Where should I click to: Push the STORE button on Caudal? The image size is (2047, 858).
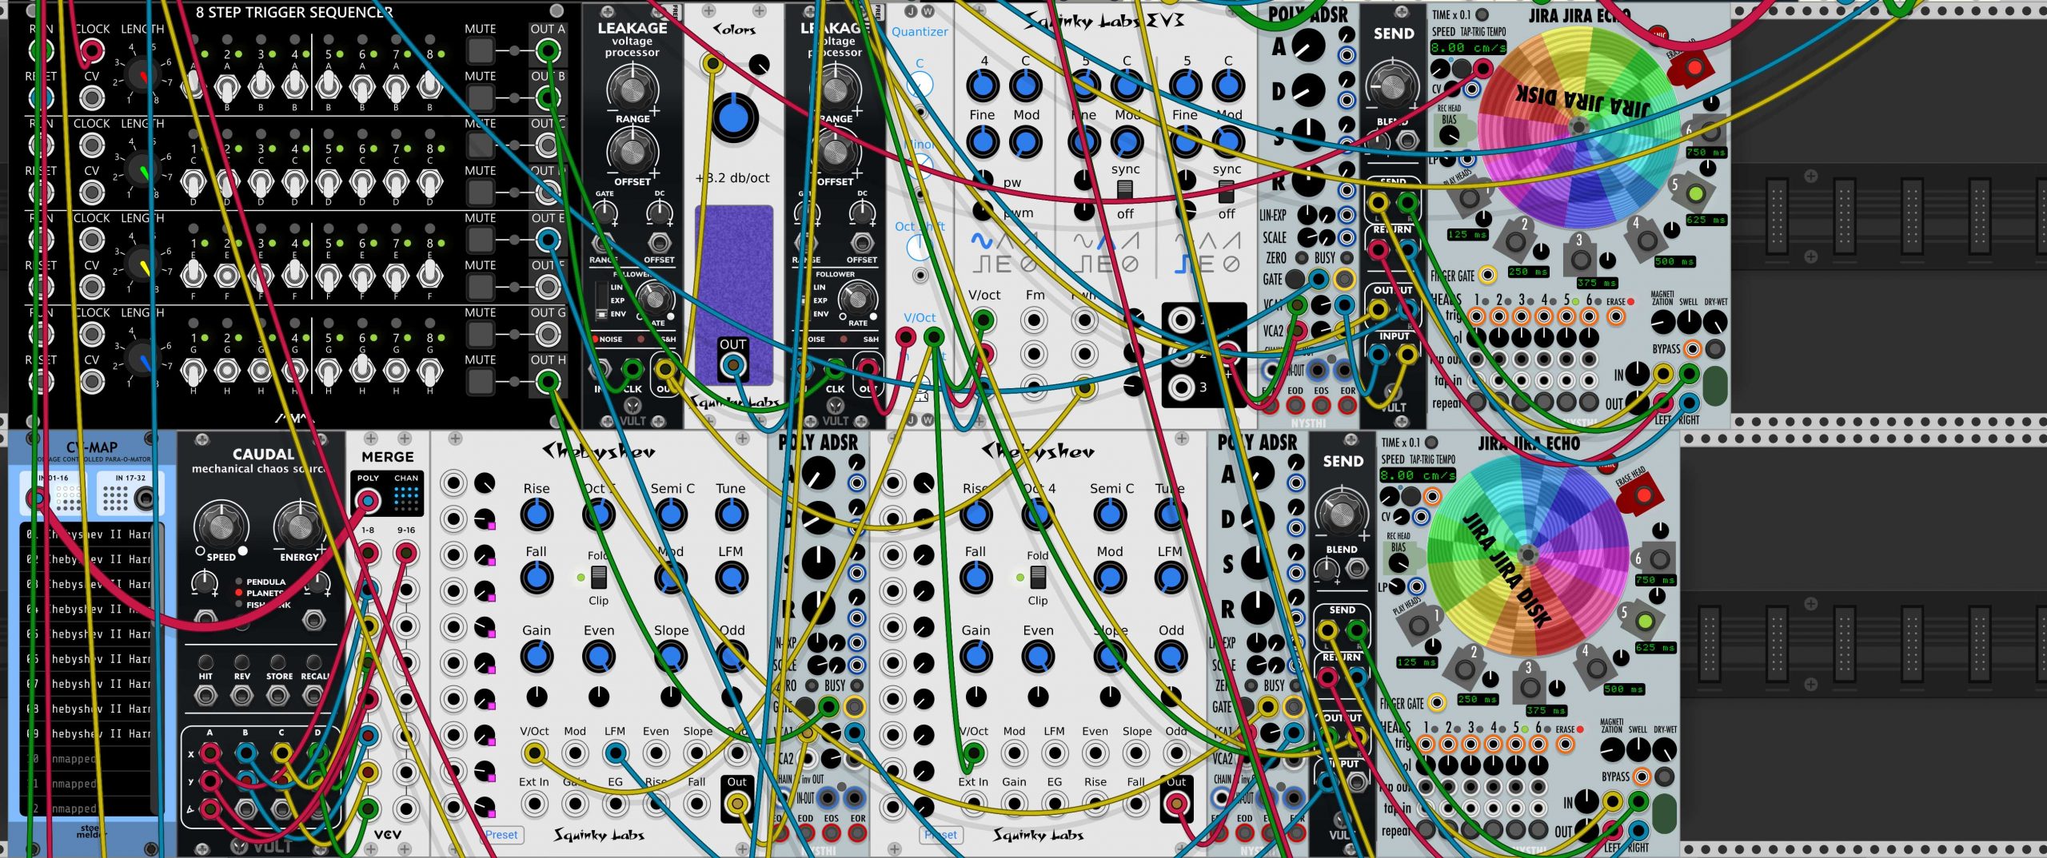[x=277, y=662]
